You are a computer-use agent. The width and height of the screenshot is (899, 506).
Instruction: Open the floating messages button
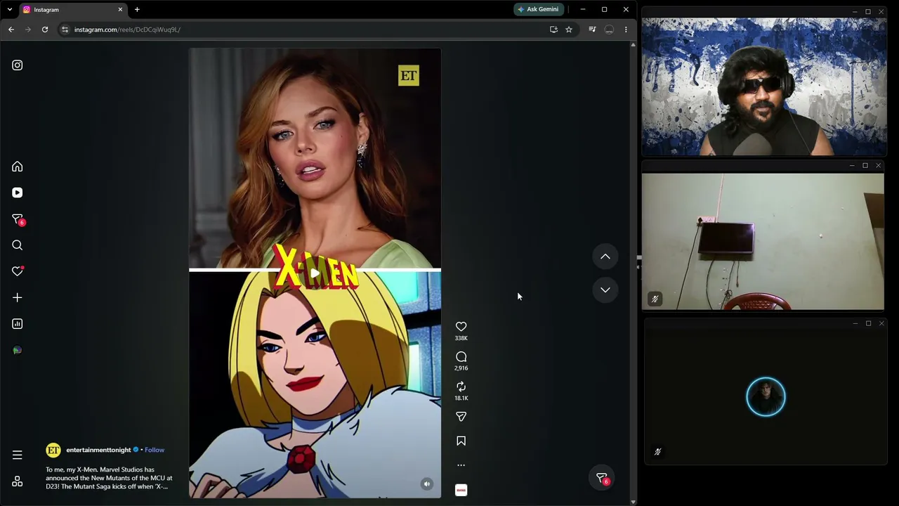602,478
